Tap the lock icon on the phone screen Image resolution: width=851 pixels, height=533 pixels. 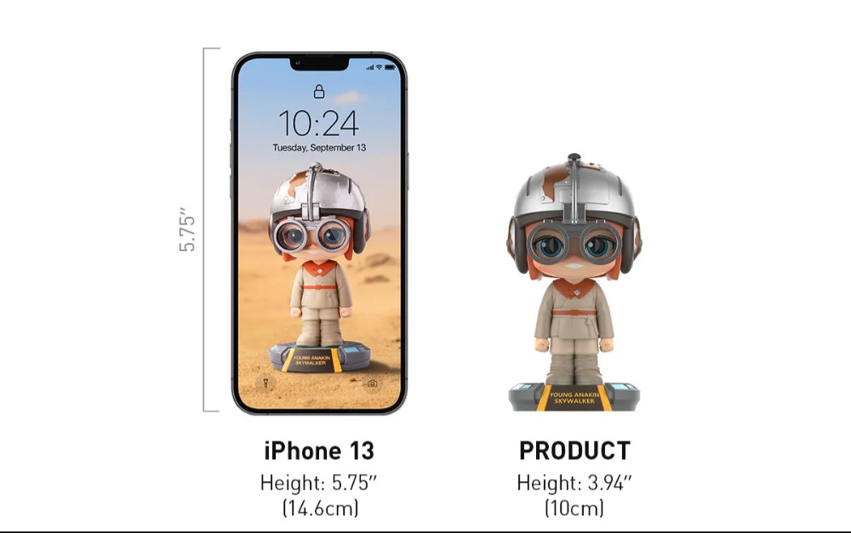(x=319, y=91)
